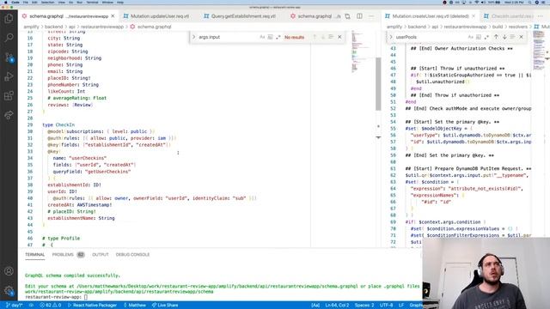Click Spaces: 2 indentation setting
Viewport: 550px width, 309px height.
tap(364, 306)
